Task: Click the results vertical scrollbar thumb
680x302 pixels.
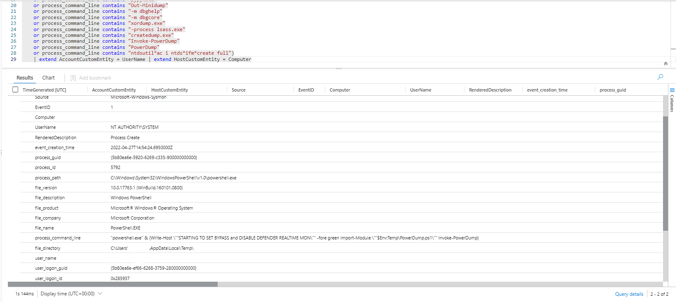Action: pyautogui.click(x=666, y=173)
